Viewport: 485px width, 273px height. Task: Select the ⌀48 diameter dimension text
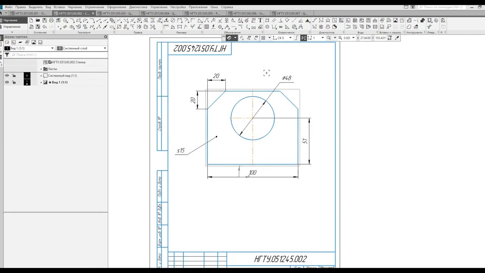286,78
